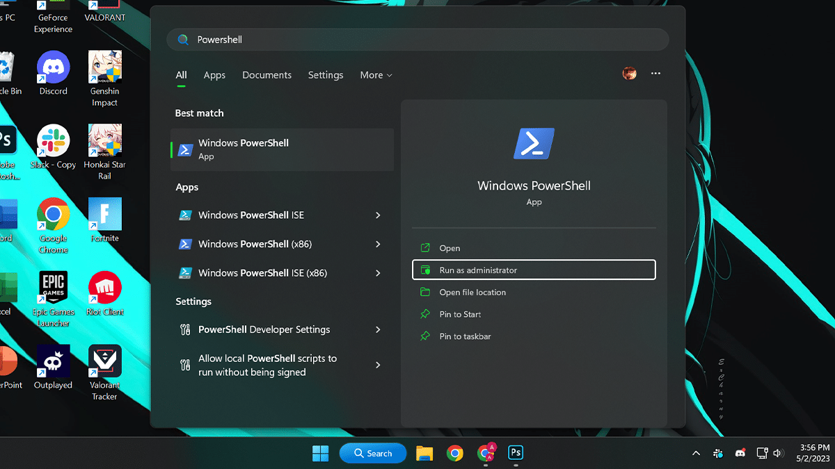
Task: Expand the More filter dropdown
Action: 376,75
